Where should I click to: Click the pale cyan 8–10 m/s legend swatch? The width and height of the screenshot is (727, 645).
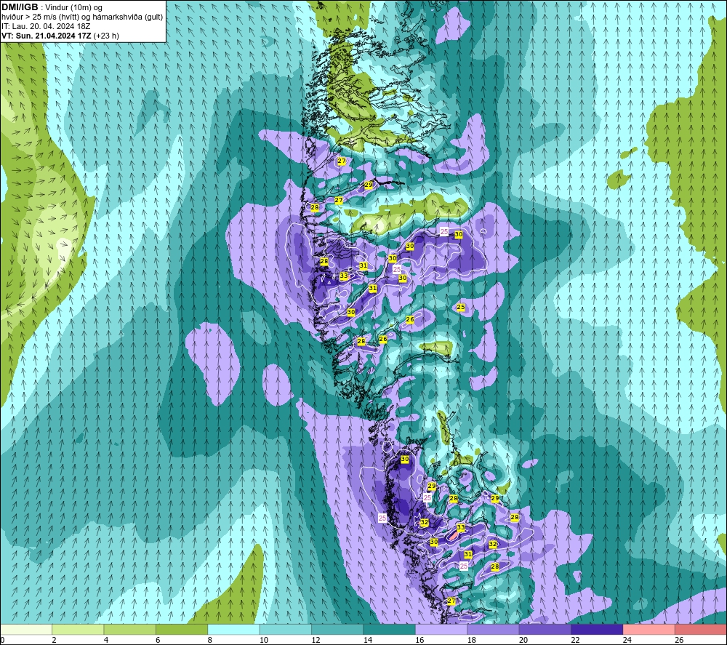(x=233, y=629)
